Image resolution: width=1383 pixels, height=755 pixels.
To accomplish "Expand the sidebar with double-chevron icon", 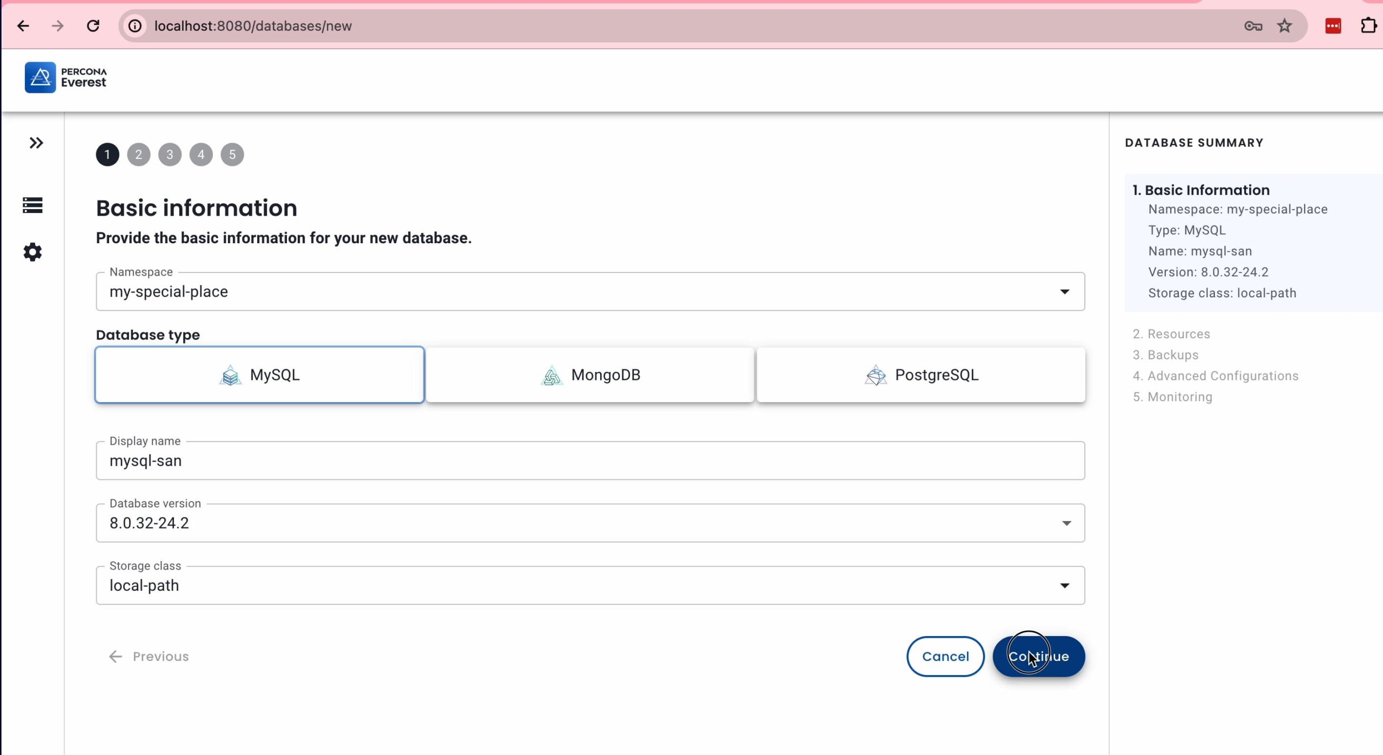I will 36,143.
